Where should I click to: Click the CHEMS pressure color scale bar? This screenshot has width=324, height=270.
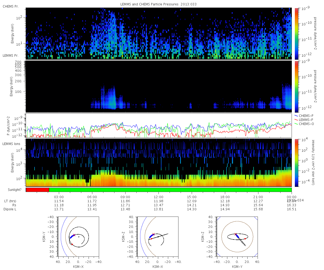pyautogui.click(x=296, y=33)
